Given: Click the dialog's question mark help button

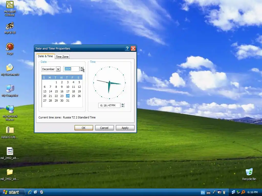Looking at the screenshot, I should [x=127, y=48].
